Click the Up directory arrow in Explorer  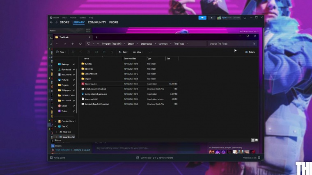[73, 43]
